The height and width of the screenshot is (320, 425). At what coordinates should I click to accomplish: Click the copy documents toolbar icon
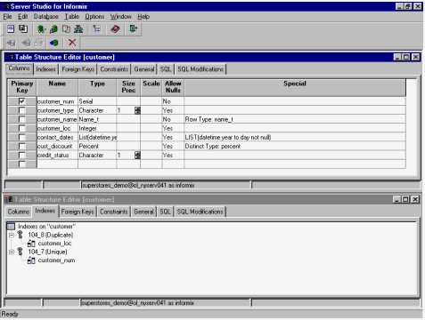(66, 29)
